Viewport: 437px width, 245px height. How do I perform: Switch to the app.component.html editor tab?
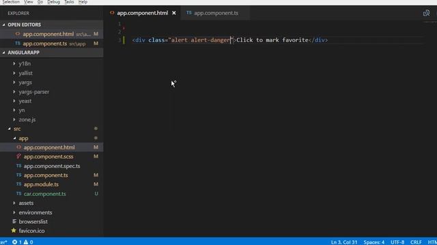pyautogui.click(x=142, y=13)
